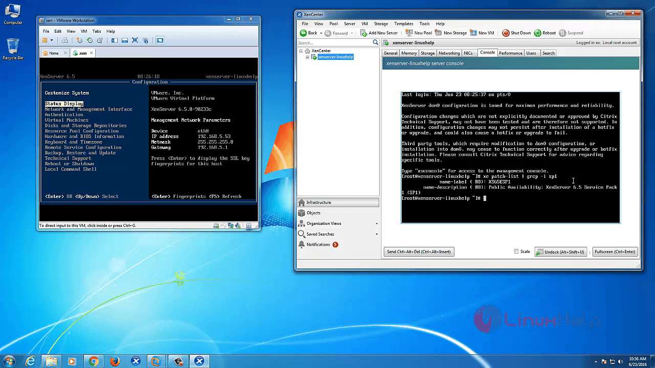The image size is (655, 368).
Task: Click VMware take snapshot icon
Action: 79,40
